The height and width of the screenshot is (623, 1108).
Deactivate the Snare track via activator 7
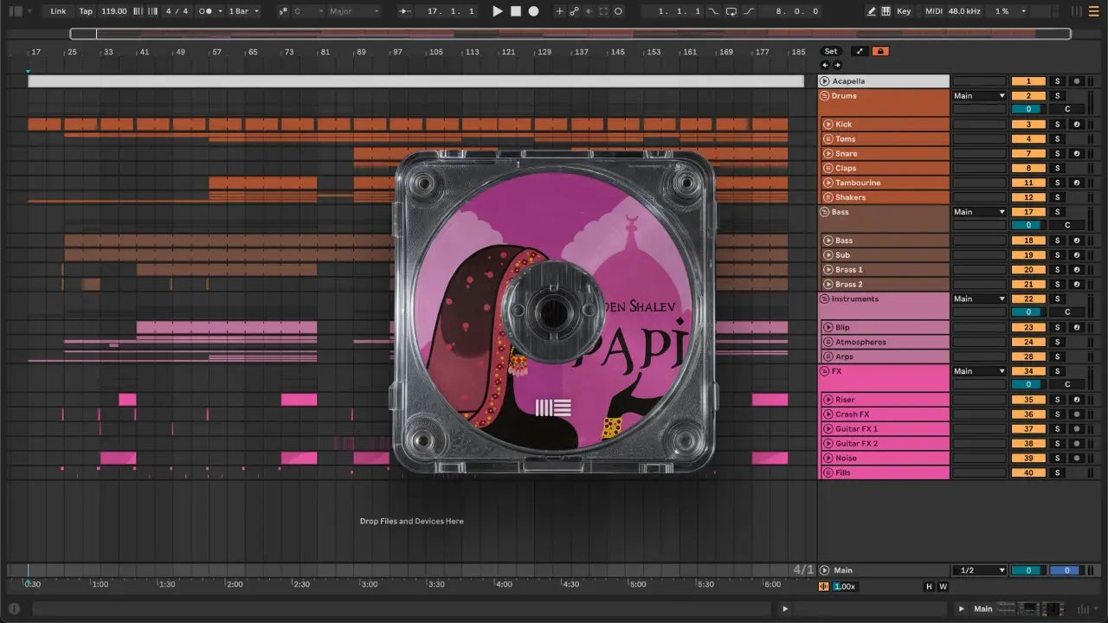1028,154
